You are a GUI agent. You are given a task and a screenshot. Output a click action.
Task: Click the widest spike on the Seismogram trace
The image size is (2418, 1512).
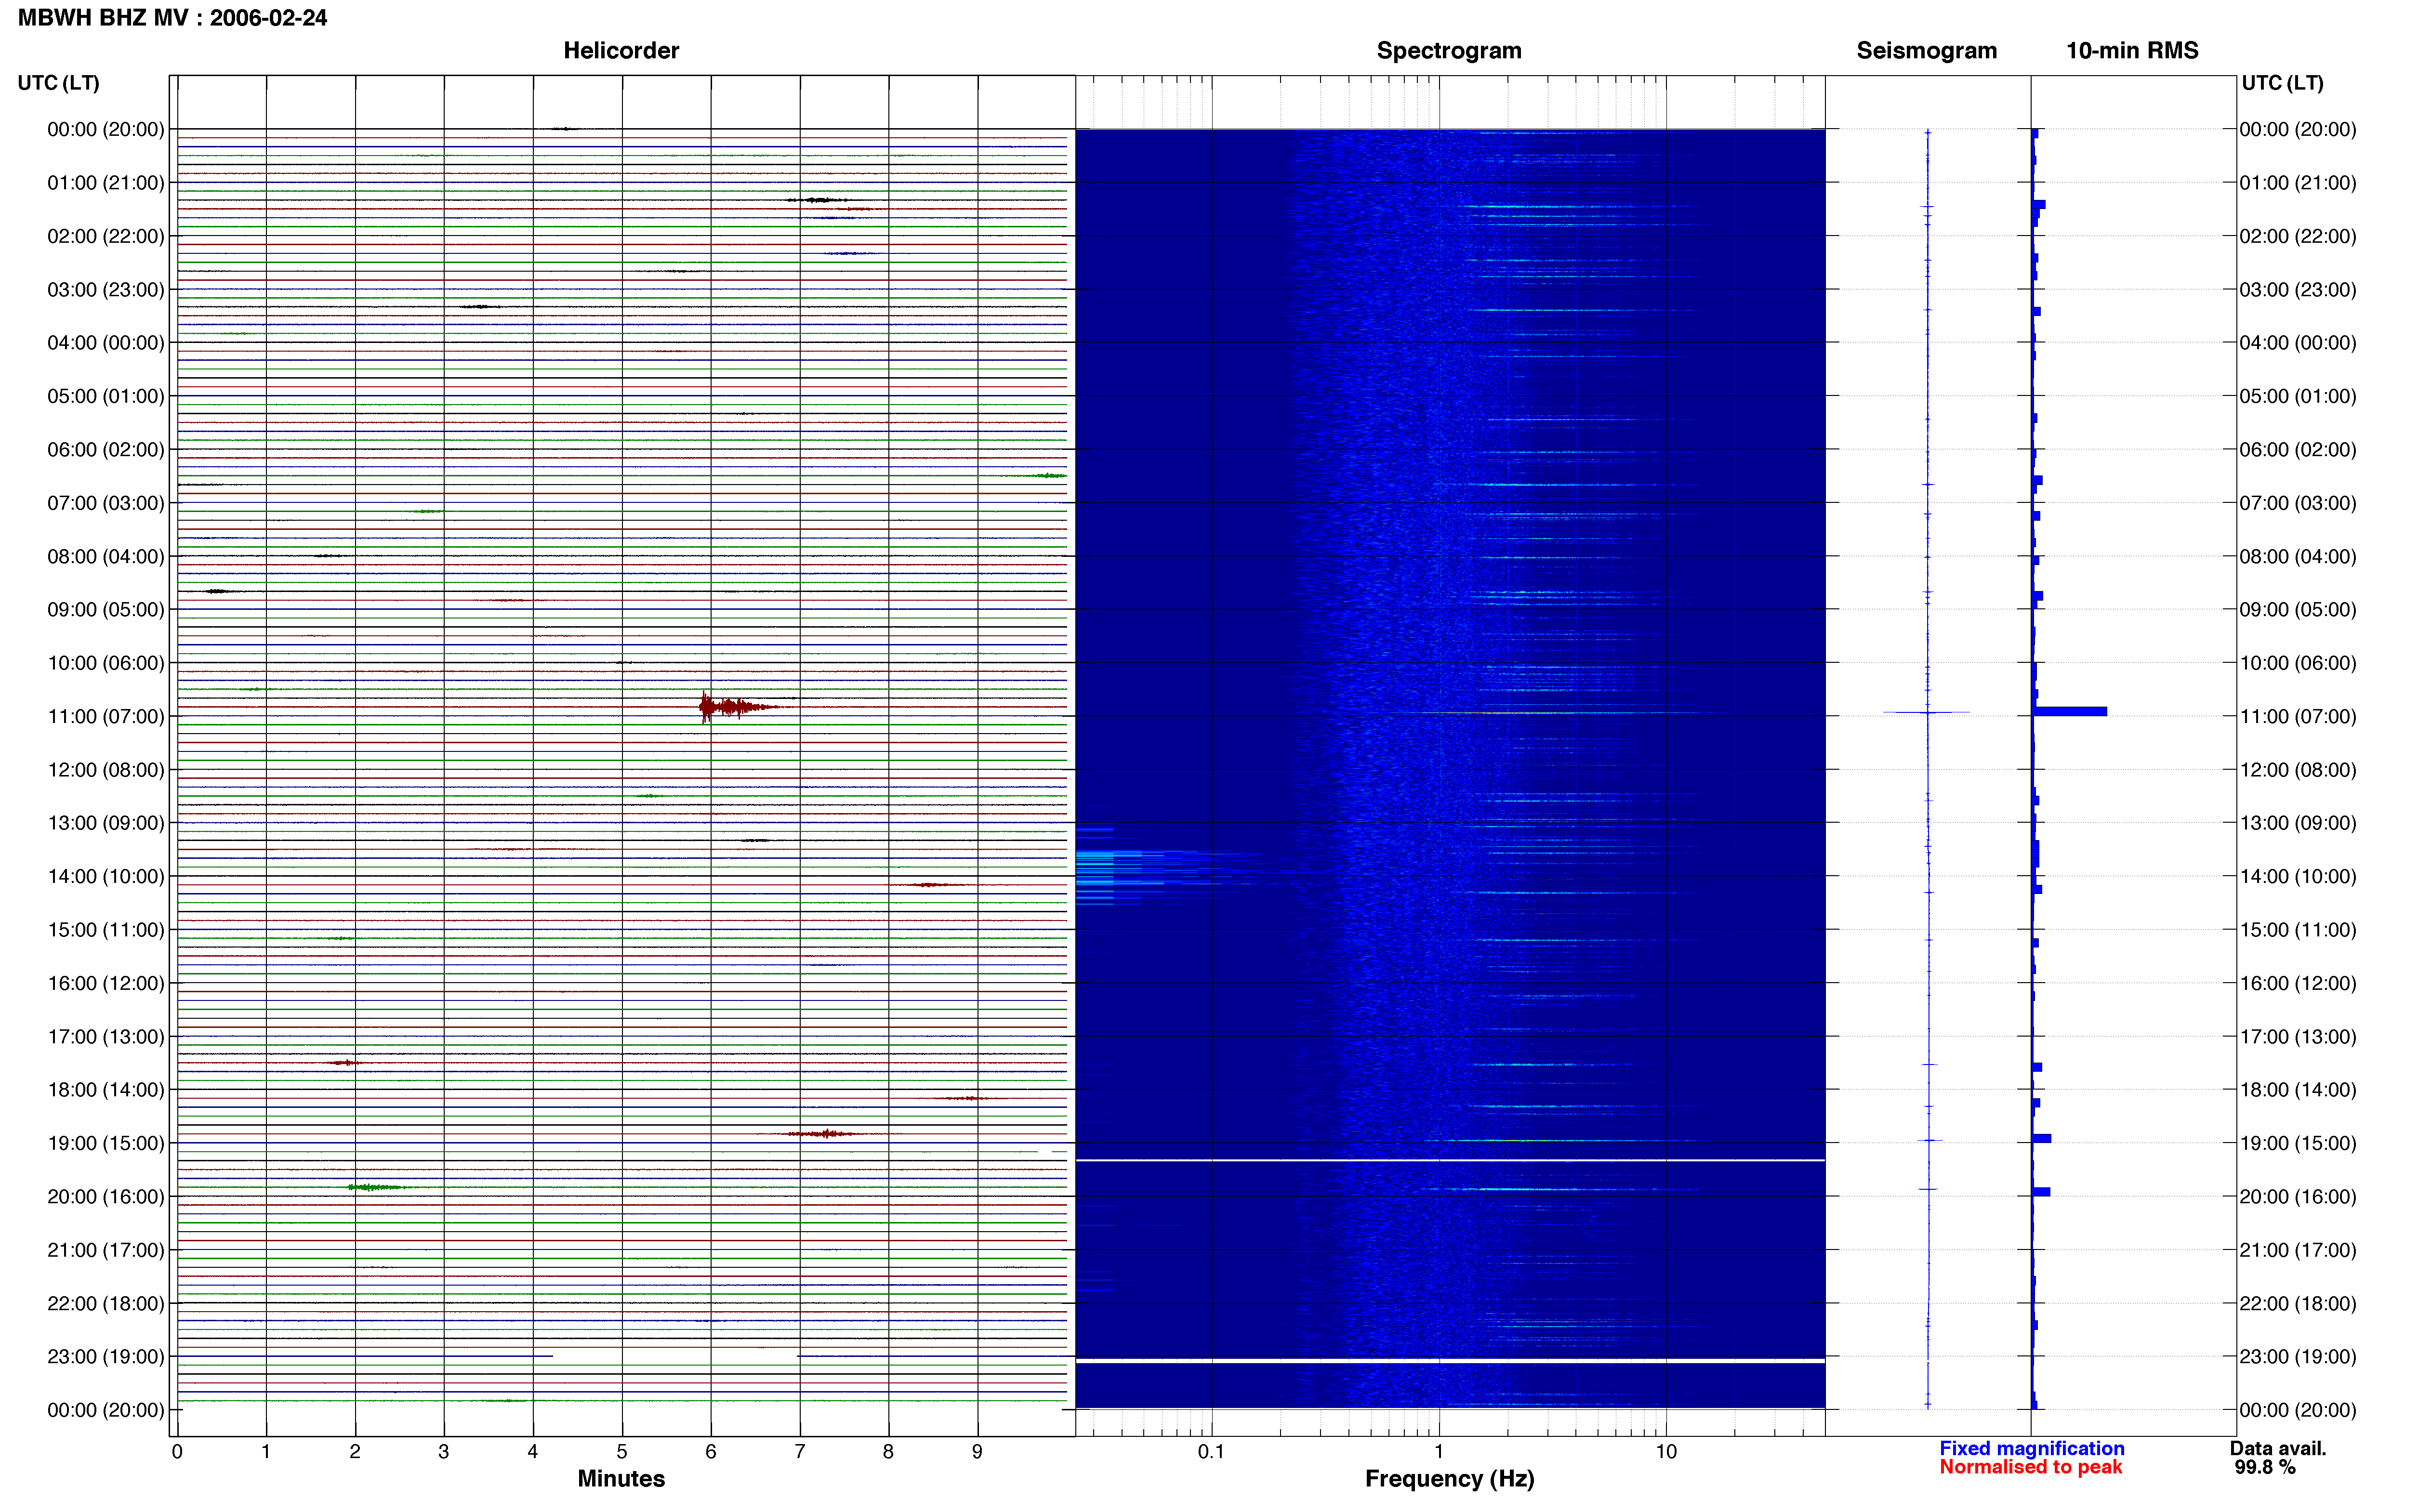point(1927,712)
